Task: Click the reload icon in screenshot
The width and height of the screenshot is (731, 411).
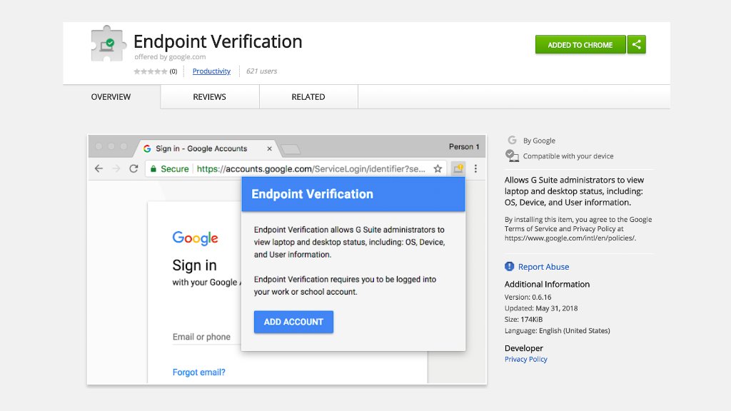Action: [133, 168]
